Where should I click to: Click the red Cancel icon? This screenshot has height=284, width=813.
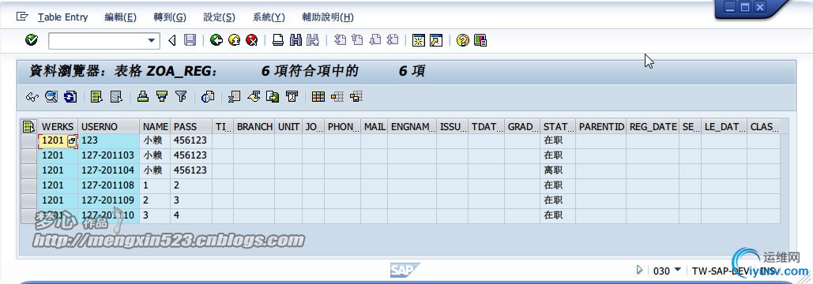(x=252, y=39)
